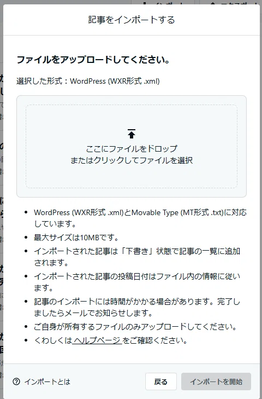262x399 pixels.
Task: Click the またはクリックしてファイルを選択 text
Action: coord(132,160)
